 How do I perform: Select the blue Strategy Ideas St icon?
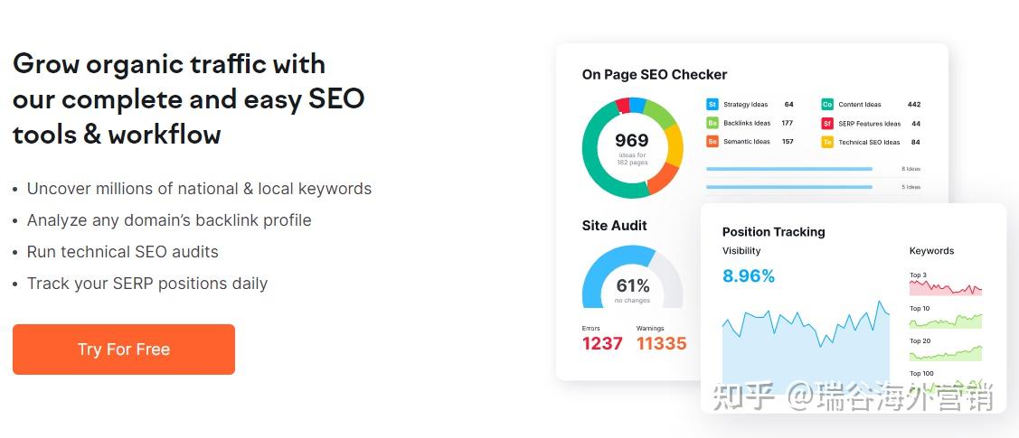pyautogui.click(x=712, y=105)
